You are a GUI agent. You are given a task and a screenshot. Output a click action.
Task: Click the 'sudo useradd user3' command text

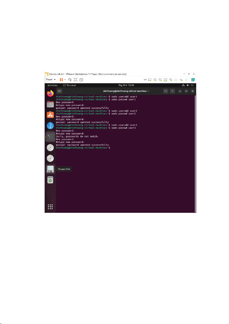(x=124, y=125)
